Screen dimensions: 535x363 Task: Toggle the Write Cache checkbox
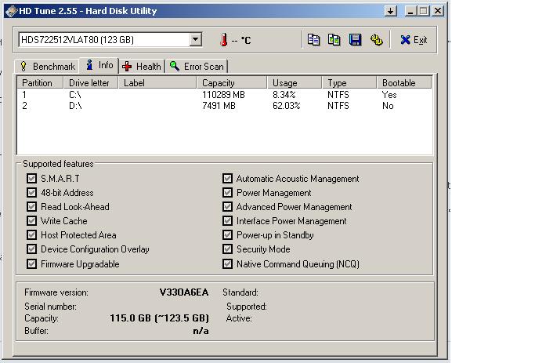[32, 220]
